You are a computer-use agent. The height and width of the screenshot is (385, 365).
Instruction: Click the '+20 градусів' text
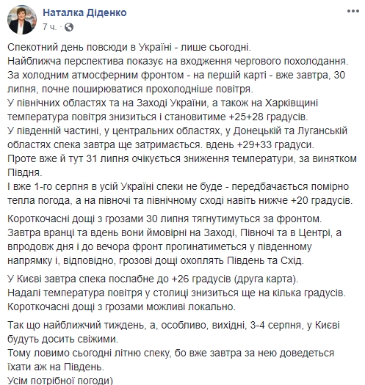[x=322, y=201]
